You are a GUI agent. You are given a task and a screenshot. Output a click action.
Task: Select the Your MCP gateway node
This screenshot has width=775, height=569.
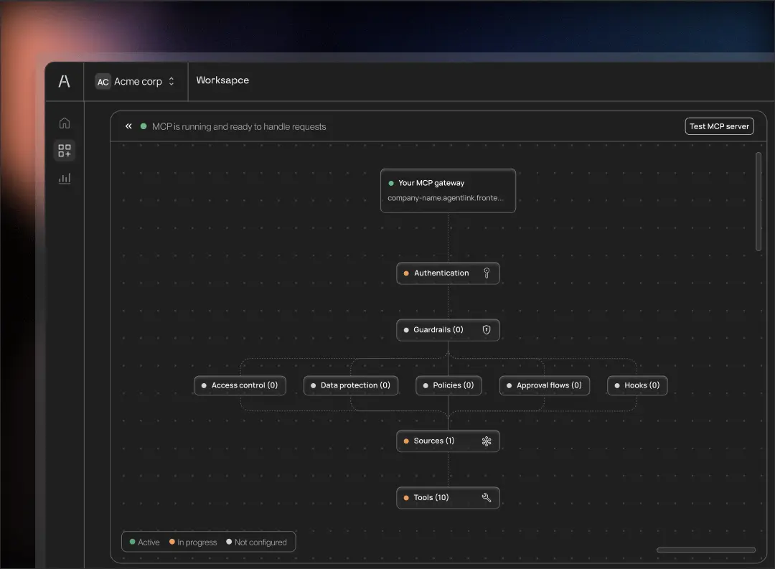click(x=448, y=191)
